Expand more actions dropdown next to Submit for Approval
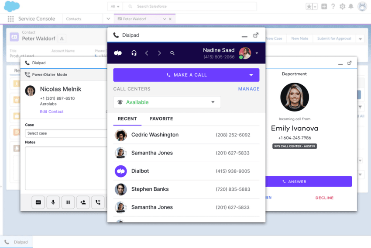The image size is (371, 248). (360, 38)
